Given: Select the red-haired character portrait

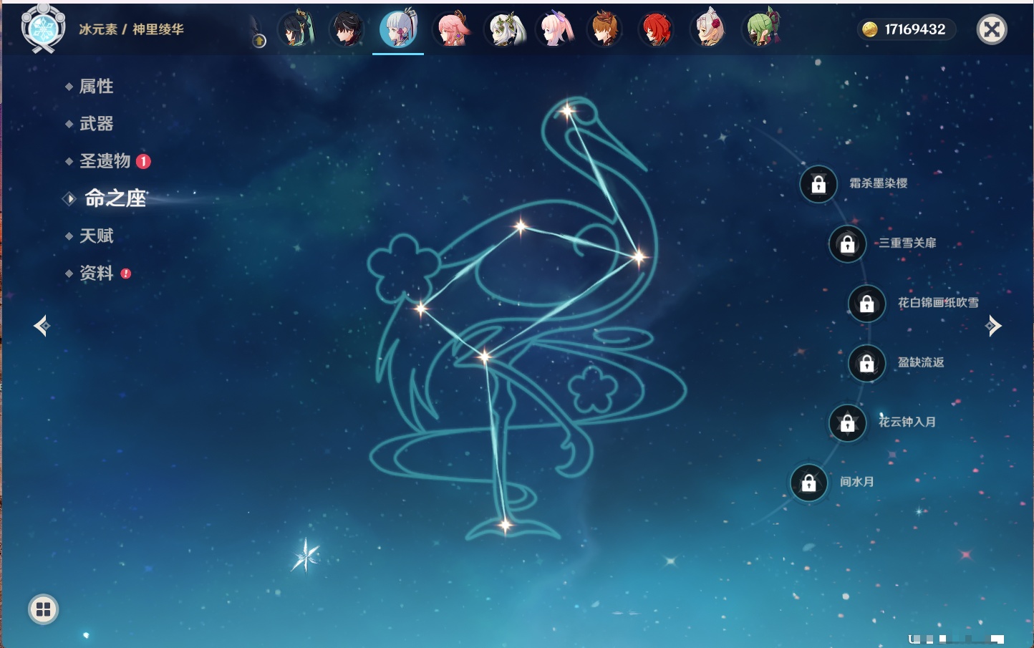Looking at the screenshot, I should [x=656, y=30].
